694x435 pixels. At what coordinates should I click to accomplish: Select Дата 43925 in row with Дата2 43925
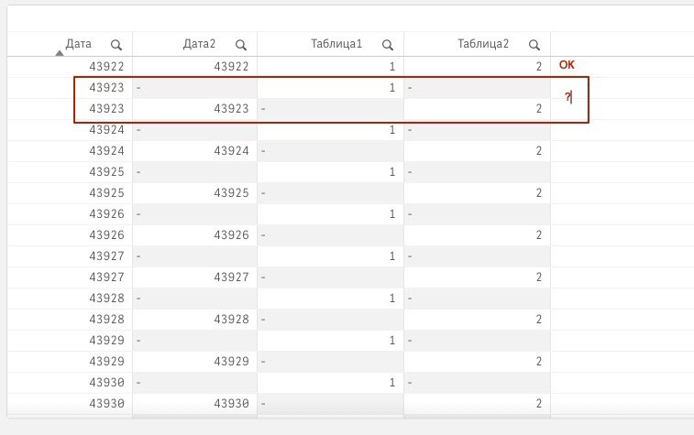click(106, 192)
